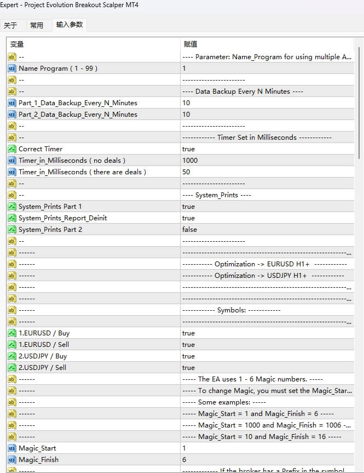364x473 pixels.
Task: Click the ab icon on the first separator row
Action: (x=10, y=56)
